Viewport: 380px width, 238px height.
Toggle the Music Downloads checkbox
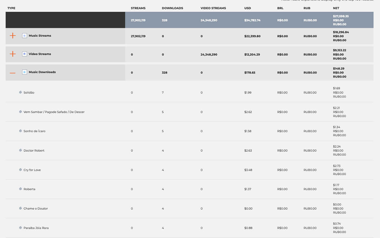pyautogui.click(x=25, y=72)
